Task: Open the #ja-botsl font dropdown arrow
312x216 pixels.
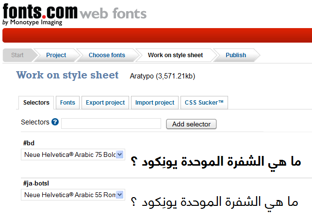Action: point(119,195)
